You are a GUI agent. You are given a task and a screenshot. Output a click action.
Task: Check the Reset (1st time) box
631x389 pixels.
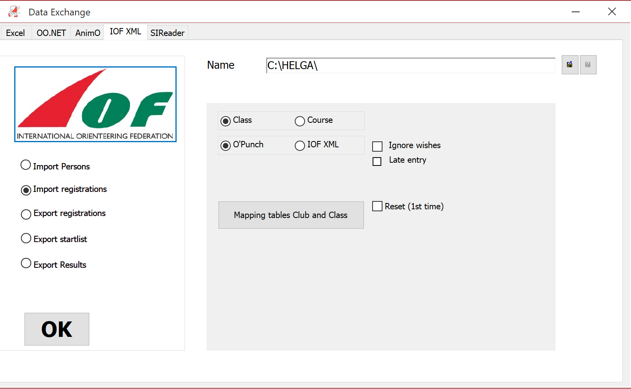tap(377, 206)
